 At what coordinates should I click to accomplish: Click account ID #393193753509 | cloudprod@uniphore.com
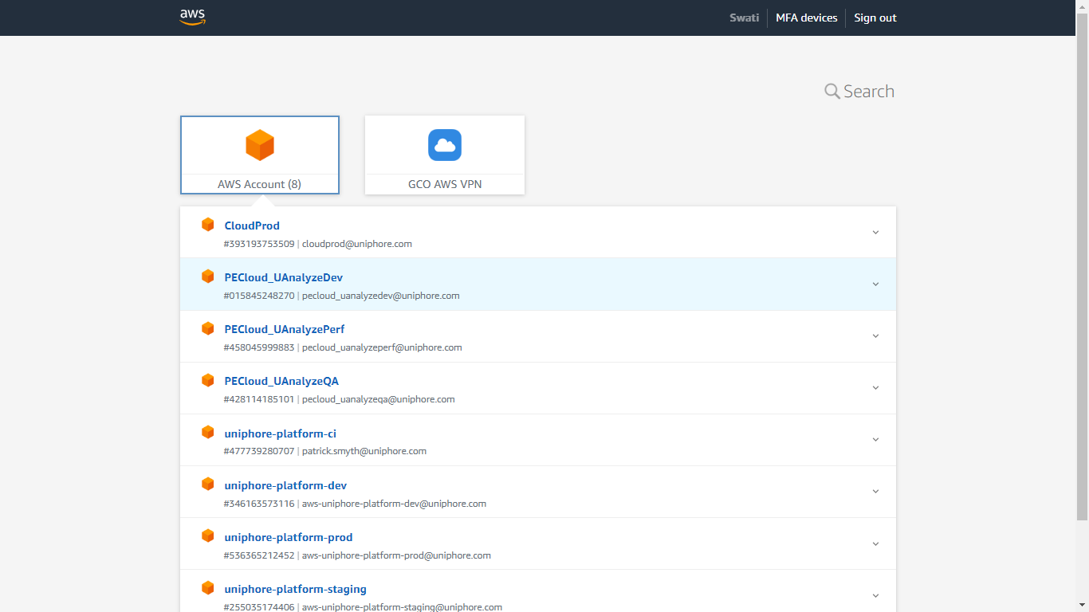click(318, 244)
